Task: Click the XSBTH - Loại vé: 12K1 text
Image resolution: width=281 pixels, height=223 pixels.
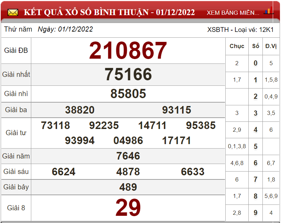Action: (x=240, y=30)
